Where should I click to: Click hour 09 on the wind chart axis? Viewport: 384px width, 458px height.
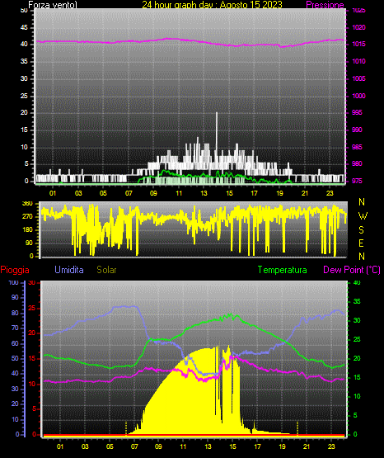point(153,193)
